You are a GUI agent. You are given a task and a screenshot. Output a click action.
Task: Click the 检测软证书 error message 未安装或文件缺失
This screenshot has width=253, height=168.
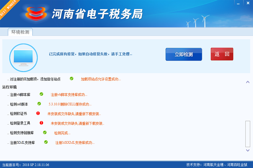74,114
